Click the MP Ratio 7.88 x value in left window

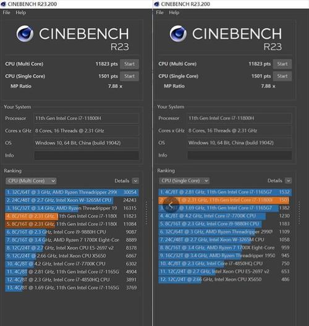tap(115, 86)
